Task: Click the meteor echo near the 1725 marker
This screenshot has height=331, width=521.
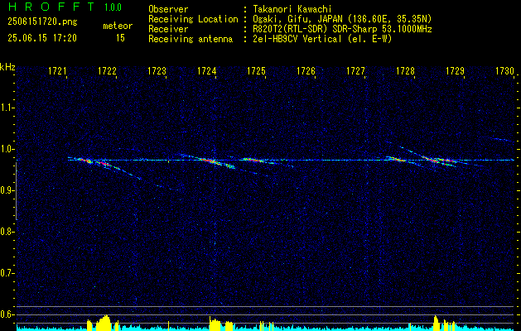Action: 259,161
